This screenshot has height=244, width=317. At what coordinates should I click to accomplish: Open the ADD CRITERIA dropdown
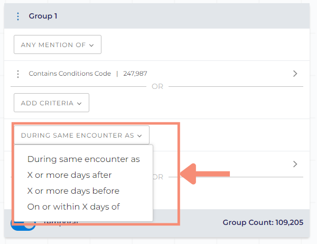pyautogui.click(x=51, y=103)
